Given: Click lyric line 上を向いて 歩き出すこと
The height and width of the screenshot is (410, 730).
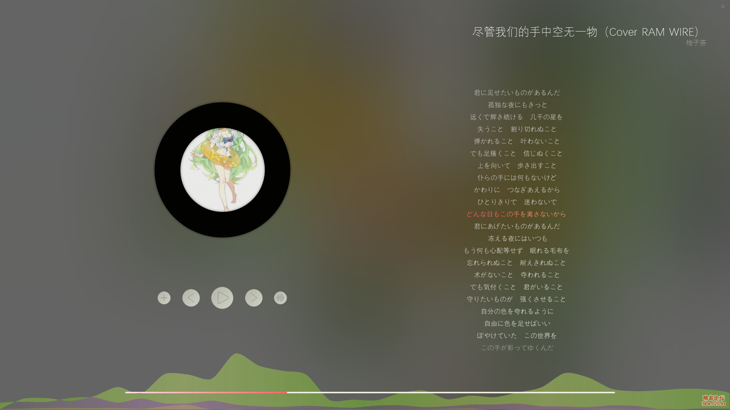Looking at the screenshot, I should 517,166.
